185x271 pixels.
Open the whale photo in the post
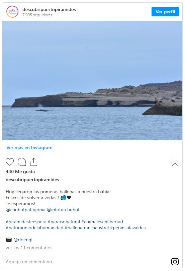tap(92, 80)
